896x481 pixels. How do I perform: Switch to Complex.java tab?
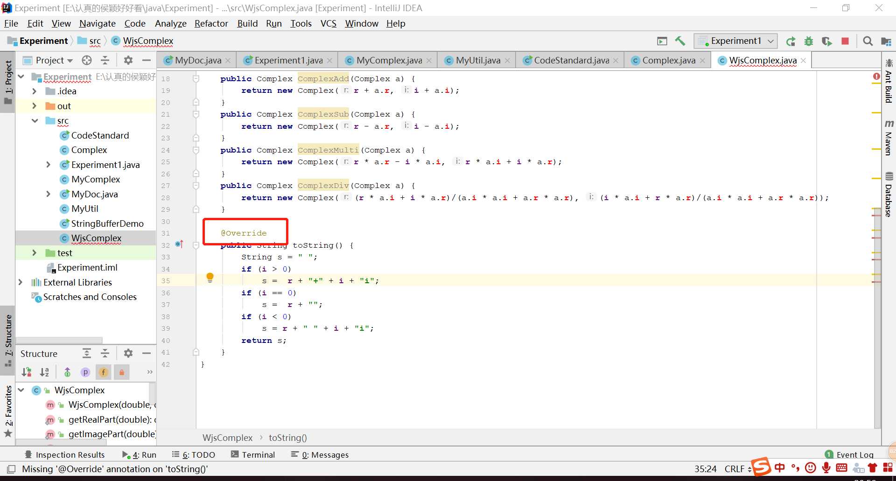(x=668, y=60)
